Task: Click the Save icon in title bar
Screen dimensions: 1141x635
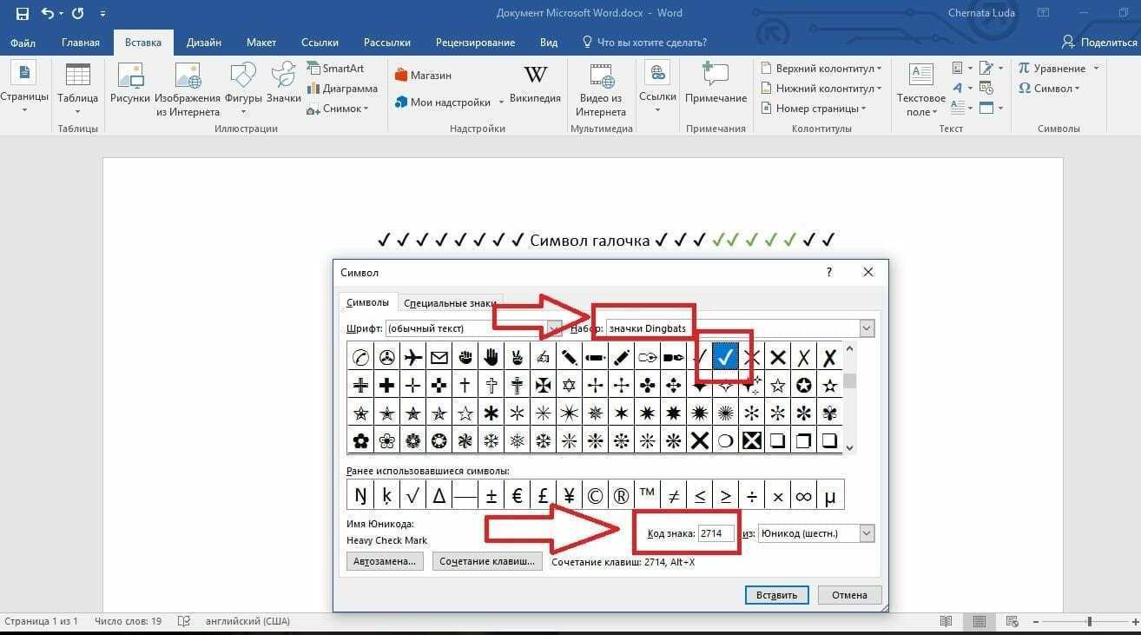Action: click(23, 14)
